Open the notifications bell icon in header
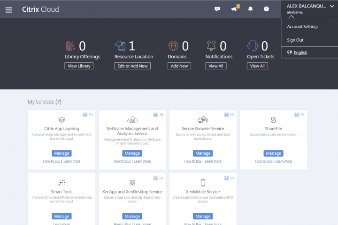This screenshot has height=225, width=338. [x=250, y=9]
